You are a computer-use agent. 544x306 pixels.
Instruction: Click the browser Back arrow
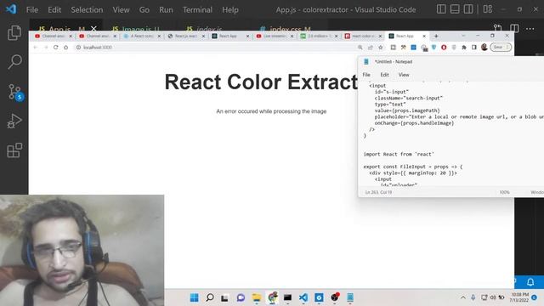click(36, 48)
